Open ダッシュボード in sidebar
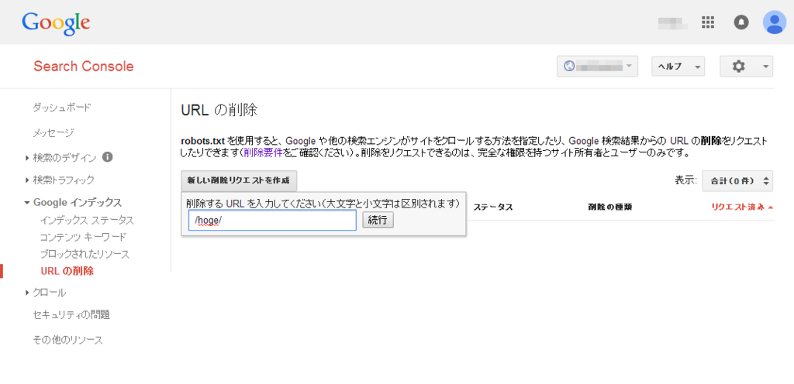 click(62, 107)
